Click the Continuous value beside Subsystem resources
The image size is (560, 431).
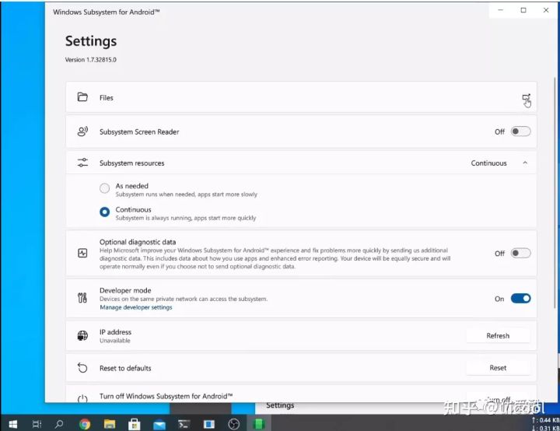click(x=488, y=163)
